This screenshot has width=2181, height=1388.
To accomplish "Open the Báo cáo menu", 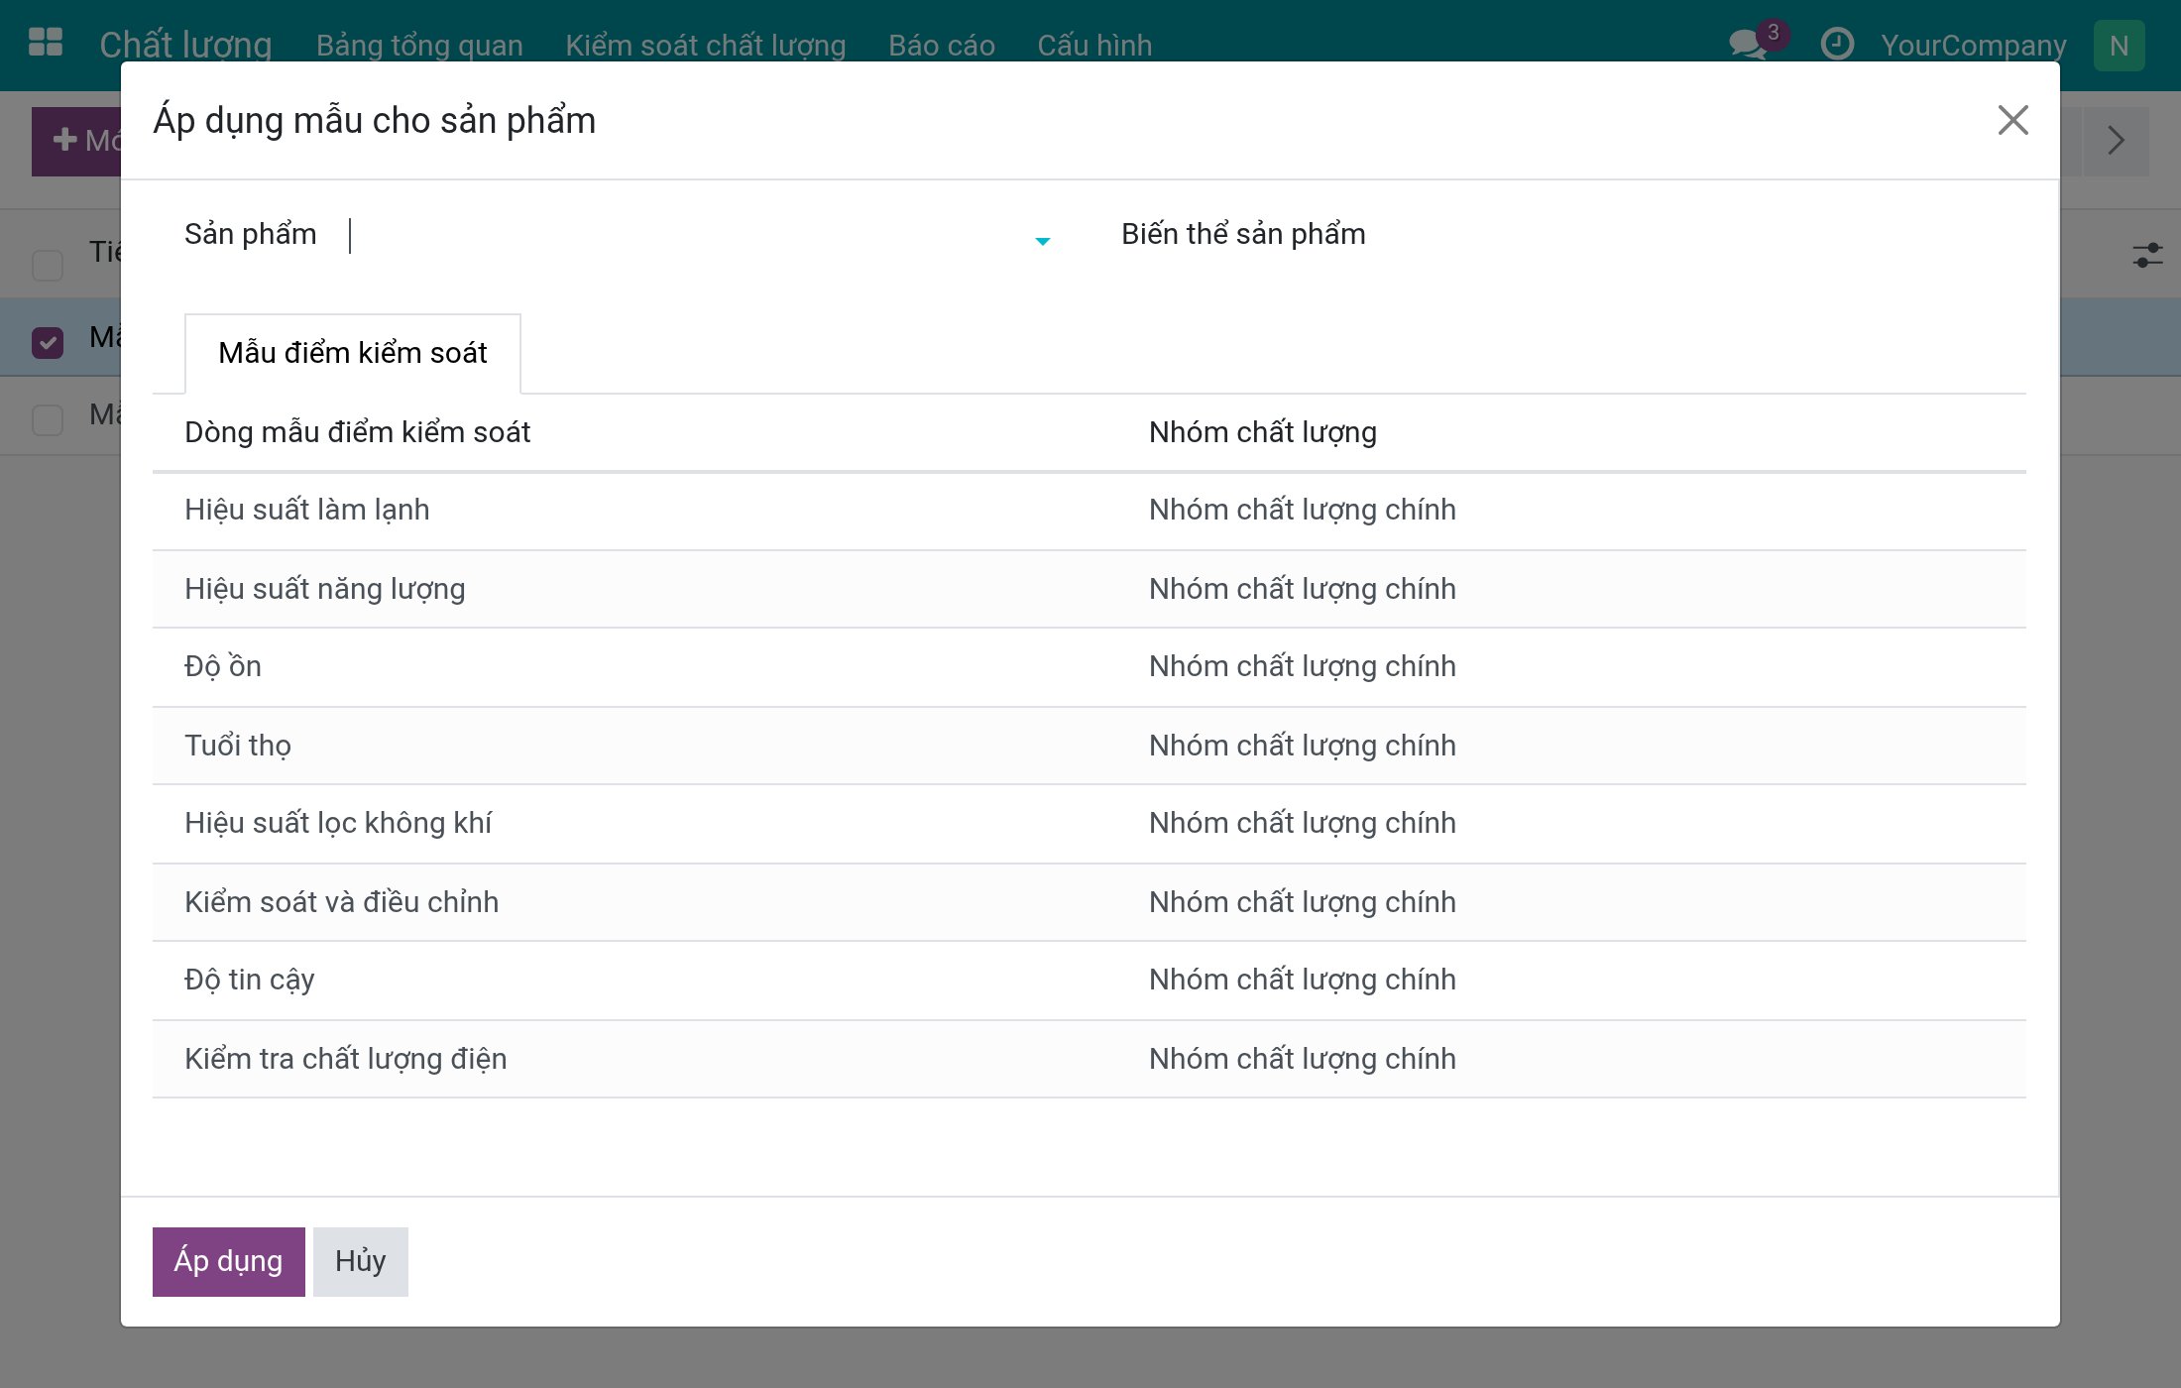I will pos(942,46).
